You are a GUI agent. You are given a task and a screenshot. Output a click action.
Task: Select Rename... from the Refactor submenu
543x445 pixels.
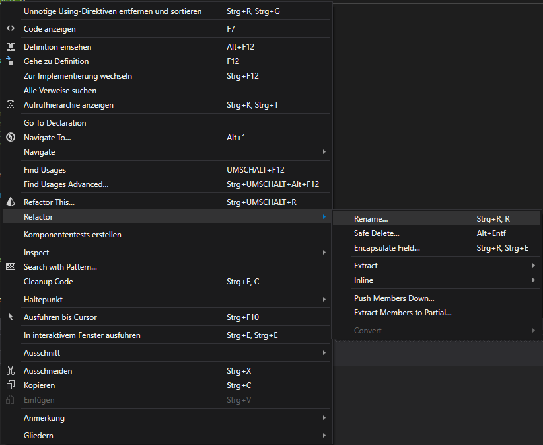point(371,219)
